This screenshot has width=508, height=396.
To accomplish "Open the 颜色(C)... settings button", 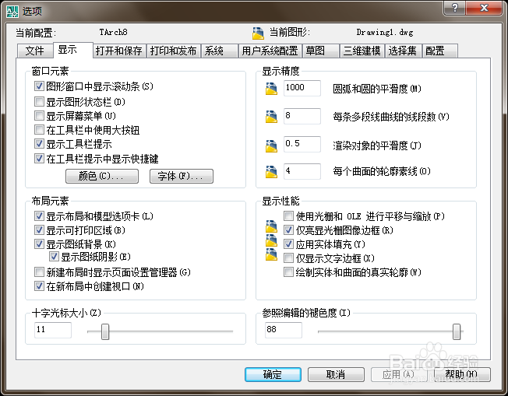I will (102, 176).
